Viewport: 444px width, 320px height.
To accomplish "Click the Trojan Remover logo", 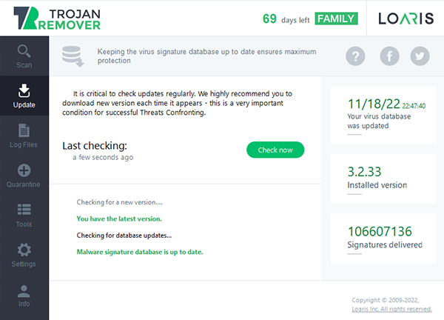I will (57, 19).
